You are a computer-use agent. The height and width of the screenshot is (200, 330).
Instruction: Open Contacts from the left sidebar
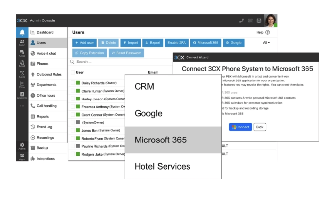22,95
